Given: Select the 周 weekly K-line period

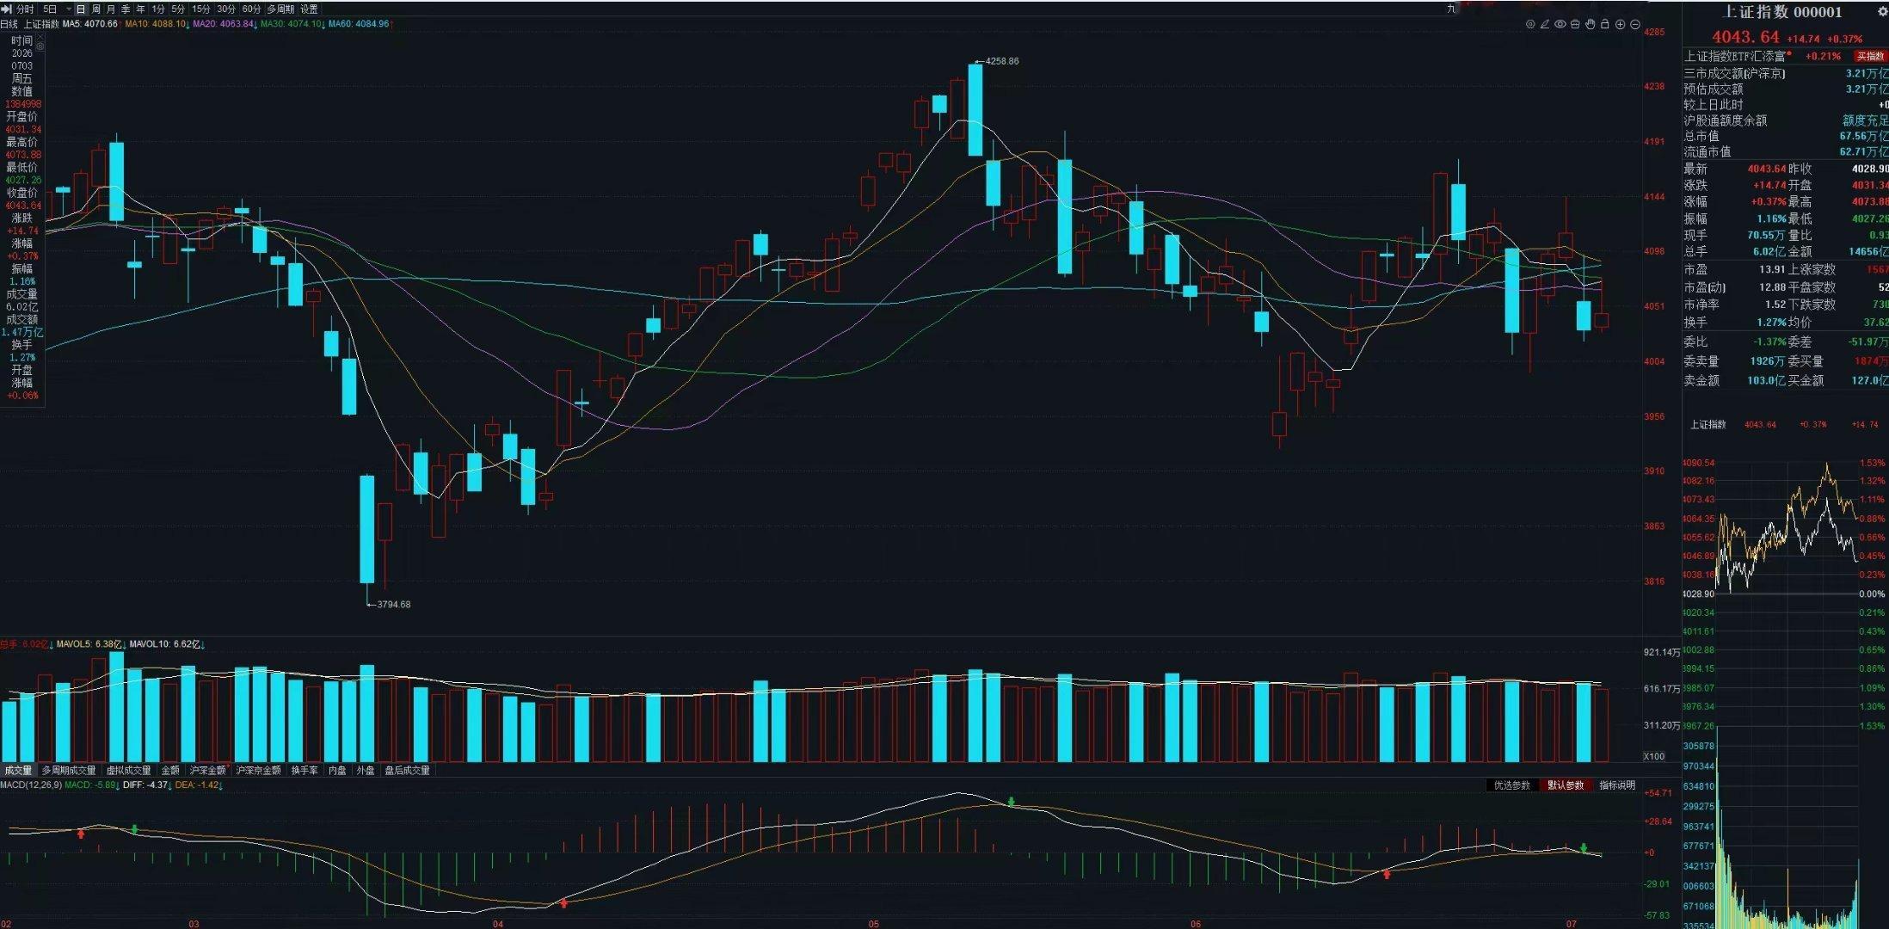Looking at the screenshot, I should tap(95, 9).
